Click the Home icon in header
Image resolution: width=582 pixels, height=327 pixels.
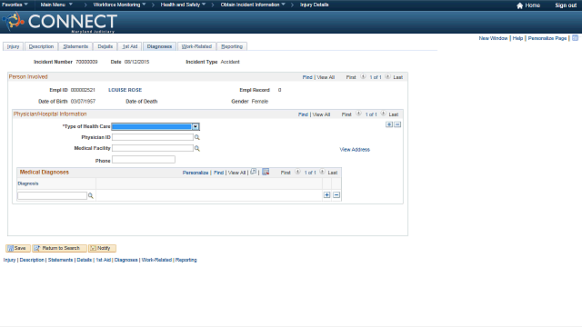(x=519, y=5)
